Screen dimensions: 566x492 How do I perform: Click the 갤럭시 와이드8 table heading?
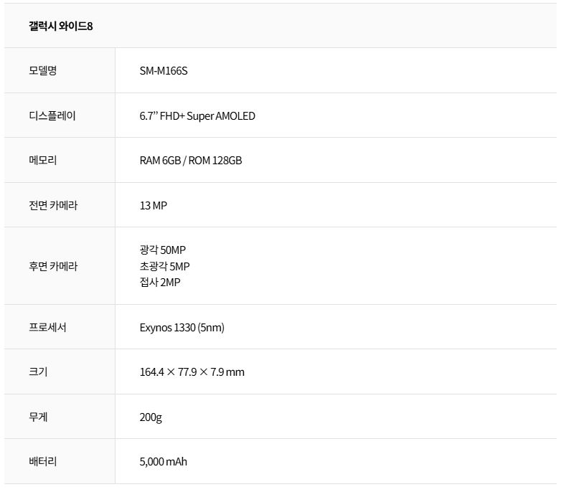pos(61,27)
